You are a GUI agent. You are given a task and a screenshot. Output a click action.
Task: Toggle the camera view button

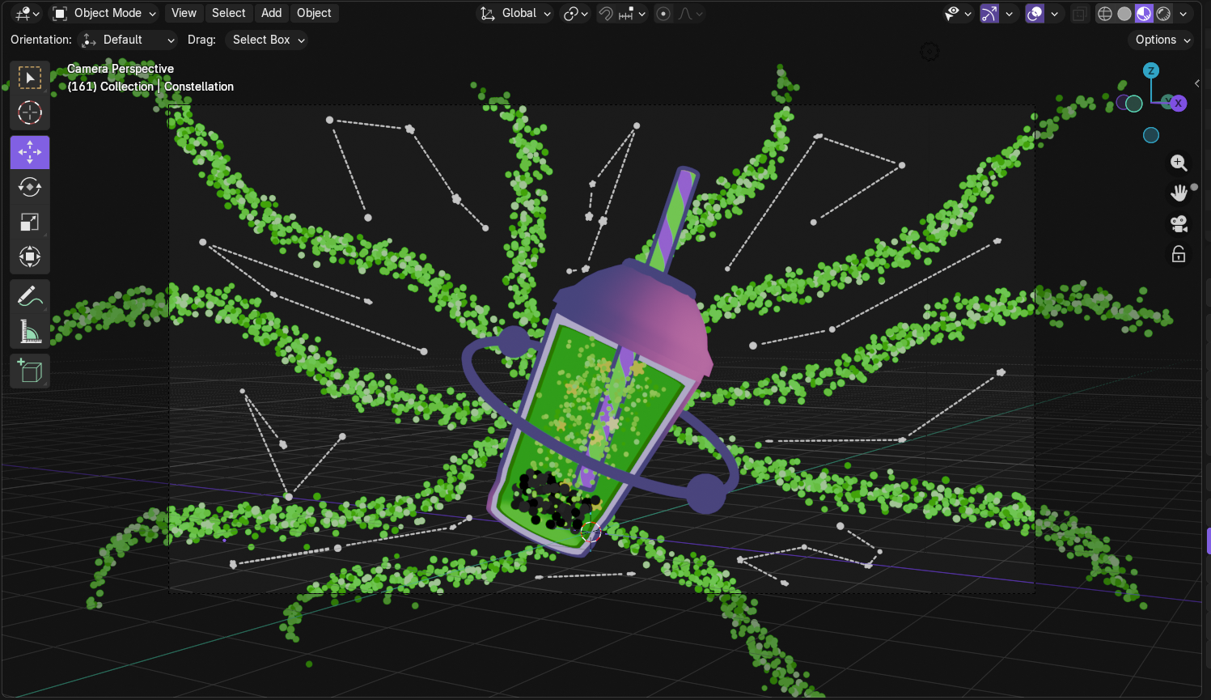click(x=1179, y=223)
